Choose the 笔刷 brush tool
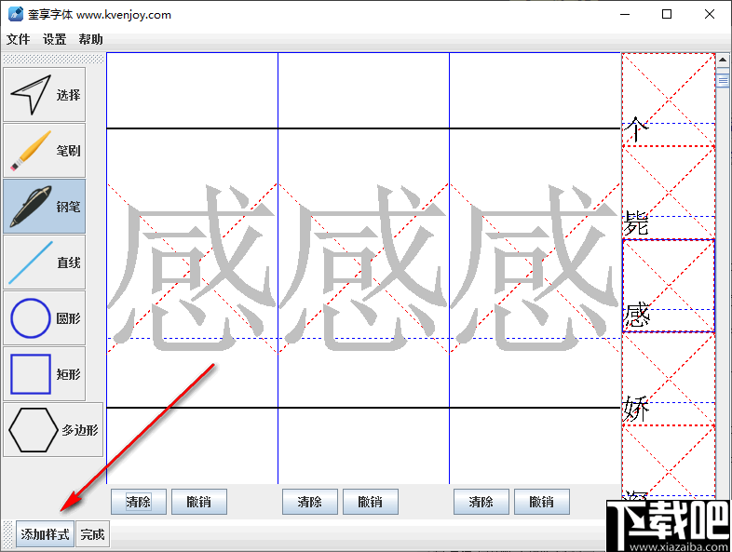The image size is (732, 552). coord(45,150)
